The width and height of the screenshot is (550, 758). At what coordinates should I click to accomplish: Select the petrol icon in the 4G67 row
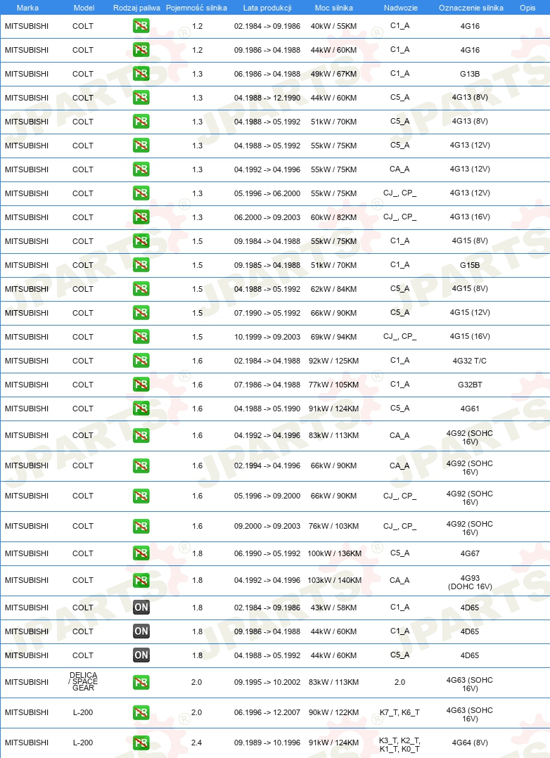point(141,553)
